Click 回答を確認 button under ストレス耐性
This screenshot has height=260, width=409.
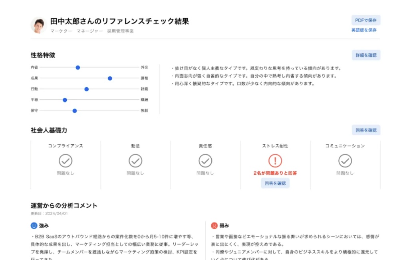click(x=275, y=183)
